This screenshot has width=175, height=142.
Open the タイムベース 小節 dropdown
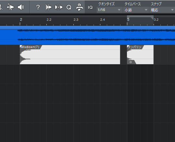pos(136,10)
